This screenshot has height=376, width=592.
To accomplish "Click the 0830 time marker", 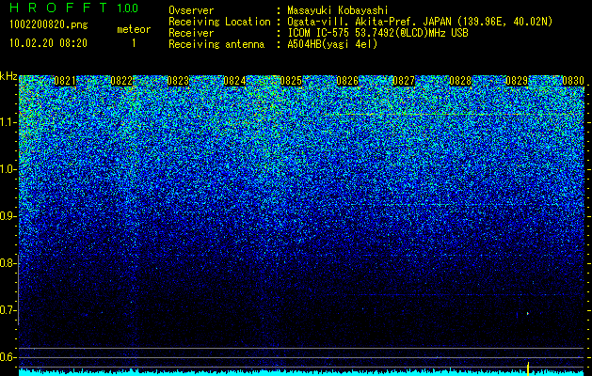I will click(x=573, y=81).
